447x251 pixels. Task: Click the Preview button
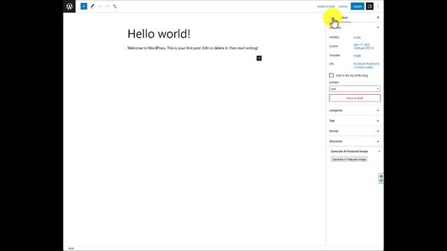click(x=343, y=6)
